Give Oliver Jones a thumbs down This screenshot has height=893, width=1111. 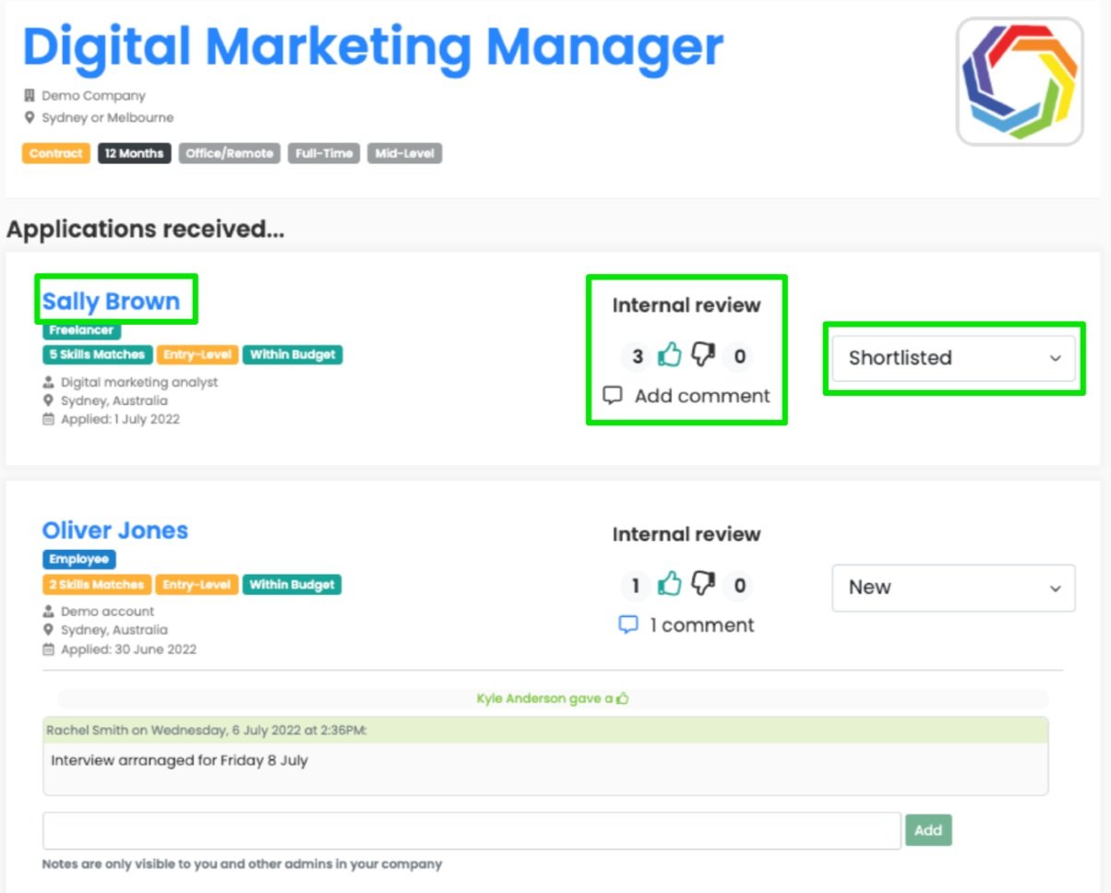[x=703, y=584]
